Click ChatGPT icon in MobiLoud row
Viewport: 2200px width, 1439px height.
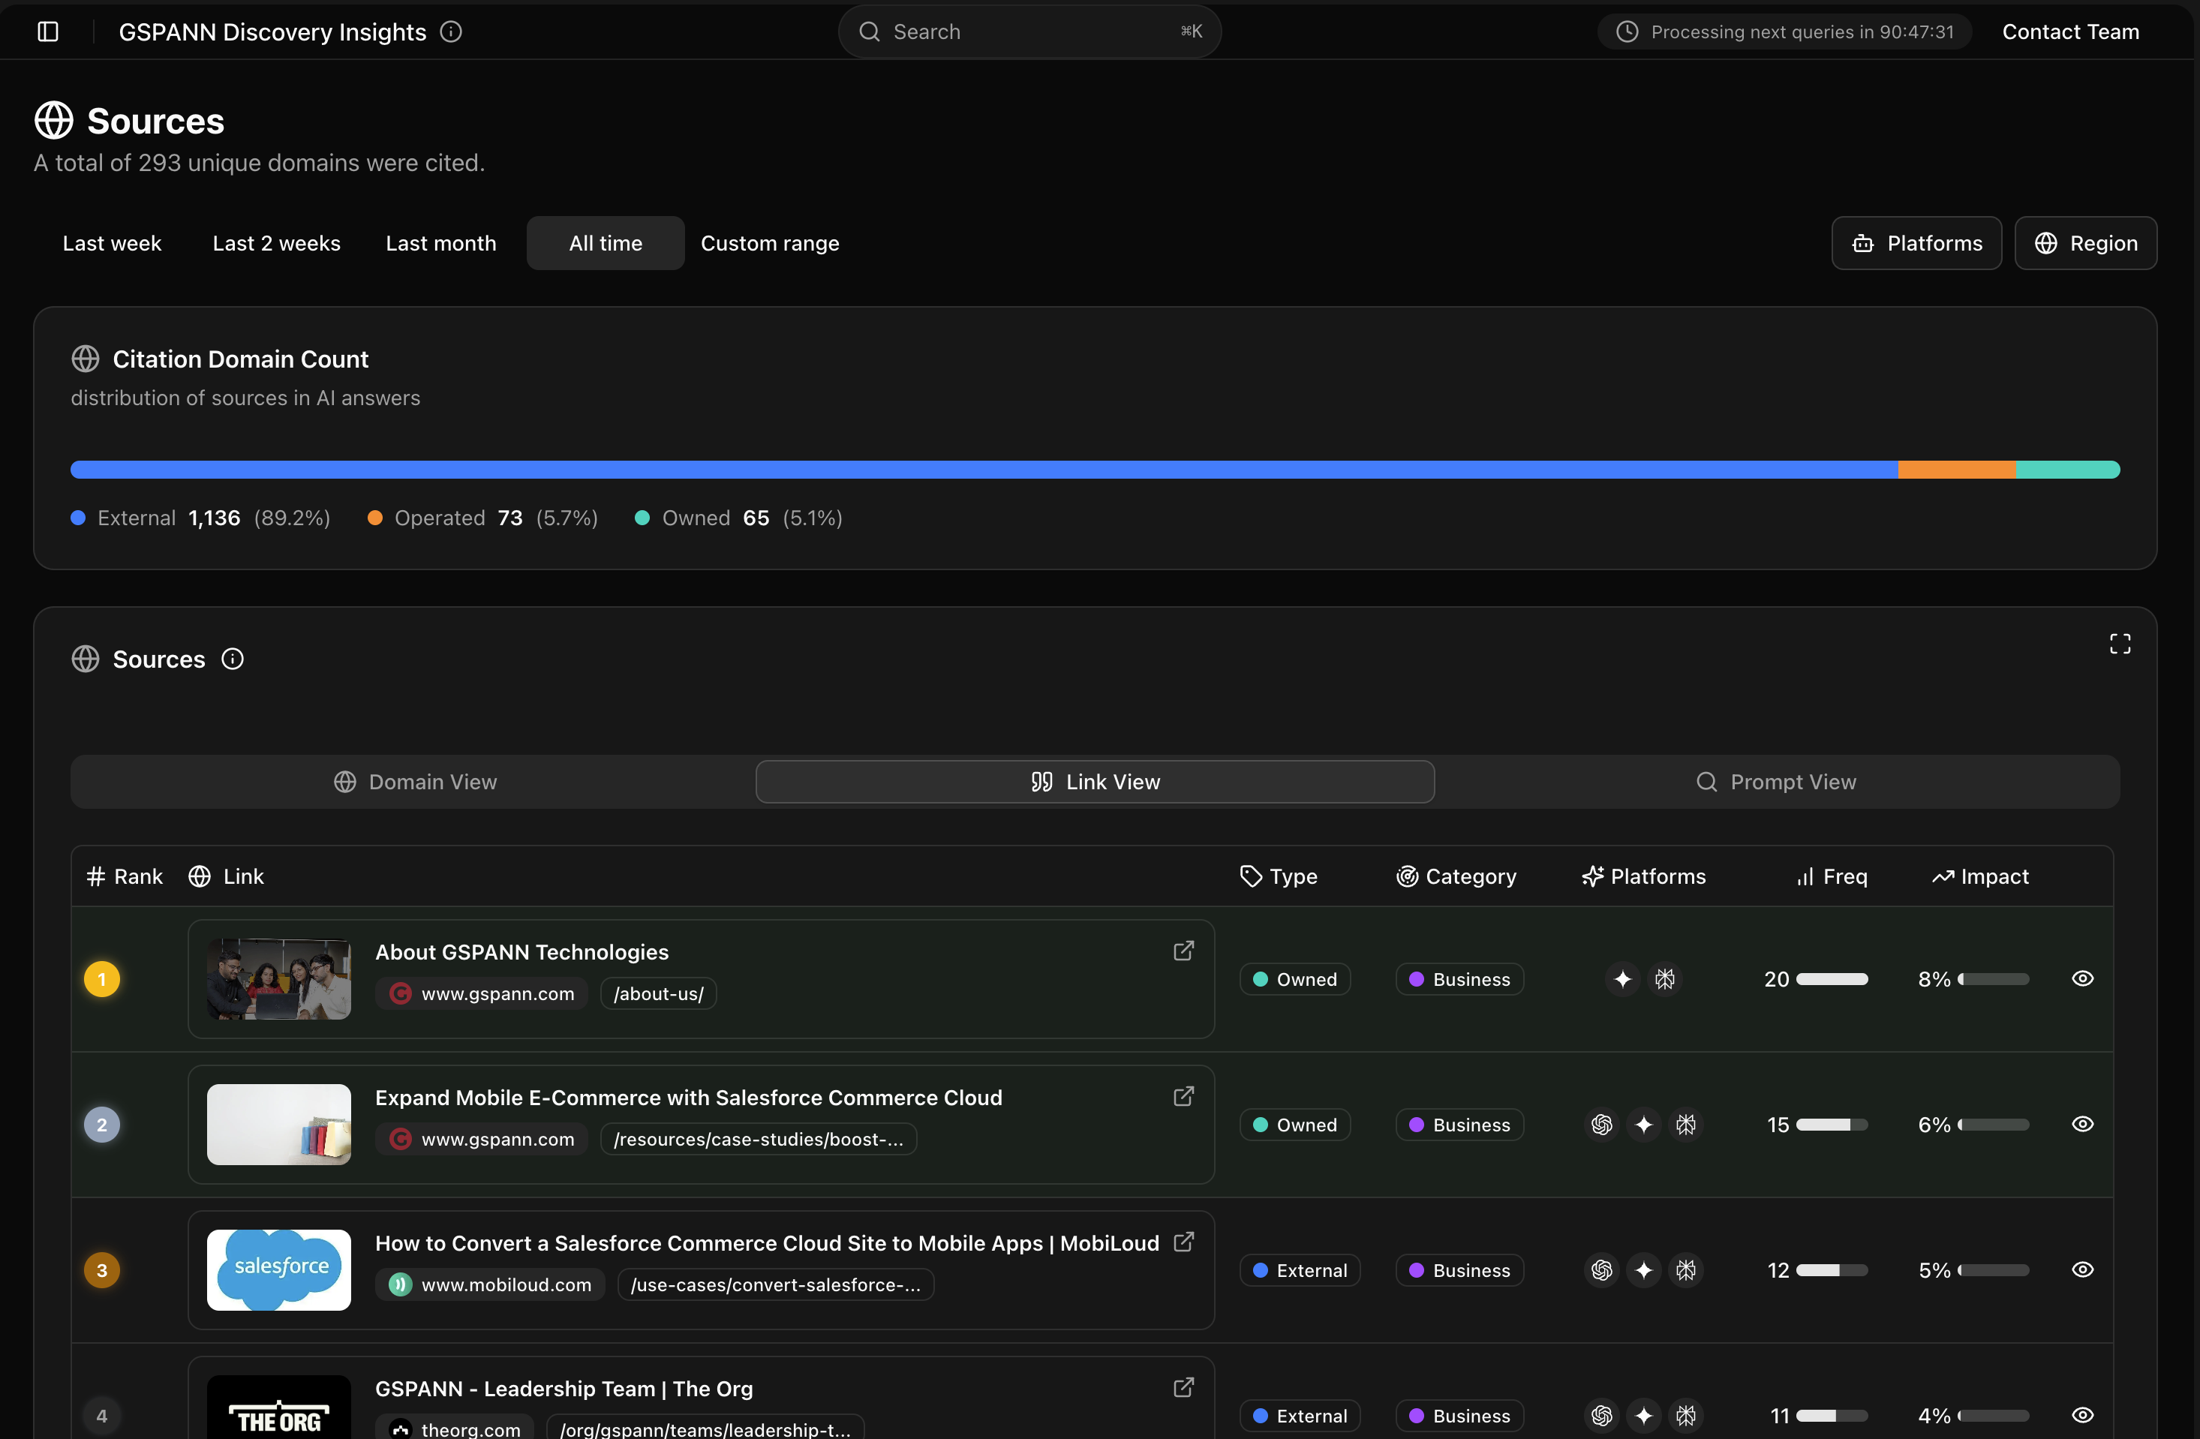pos(1602,1270)
